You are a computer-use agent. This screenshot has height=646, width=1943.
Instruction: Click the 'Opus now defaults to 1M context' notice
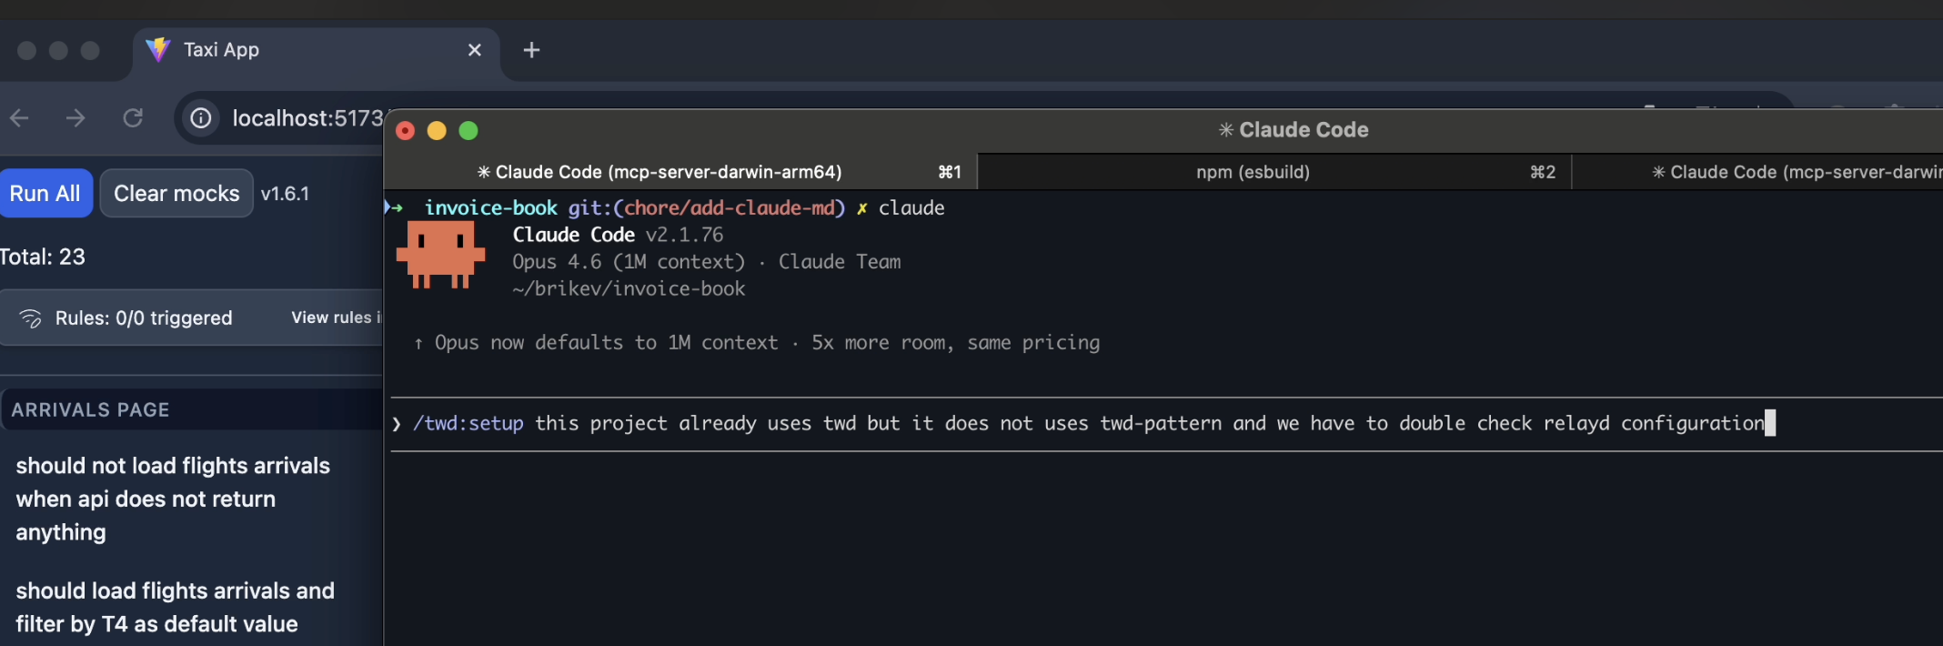pos(757,343)
